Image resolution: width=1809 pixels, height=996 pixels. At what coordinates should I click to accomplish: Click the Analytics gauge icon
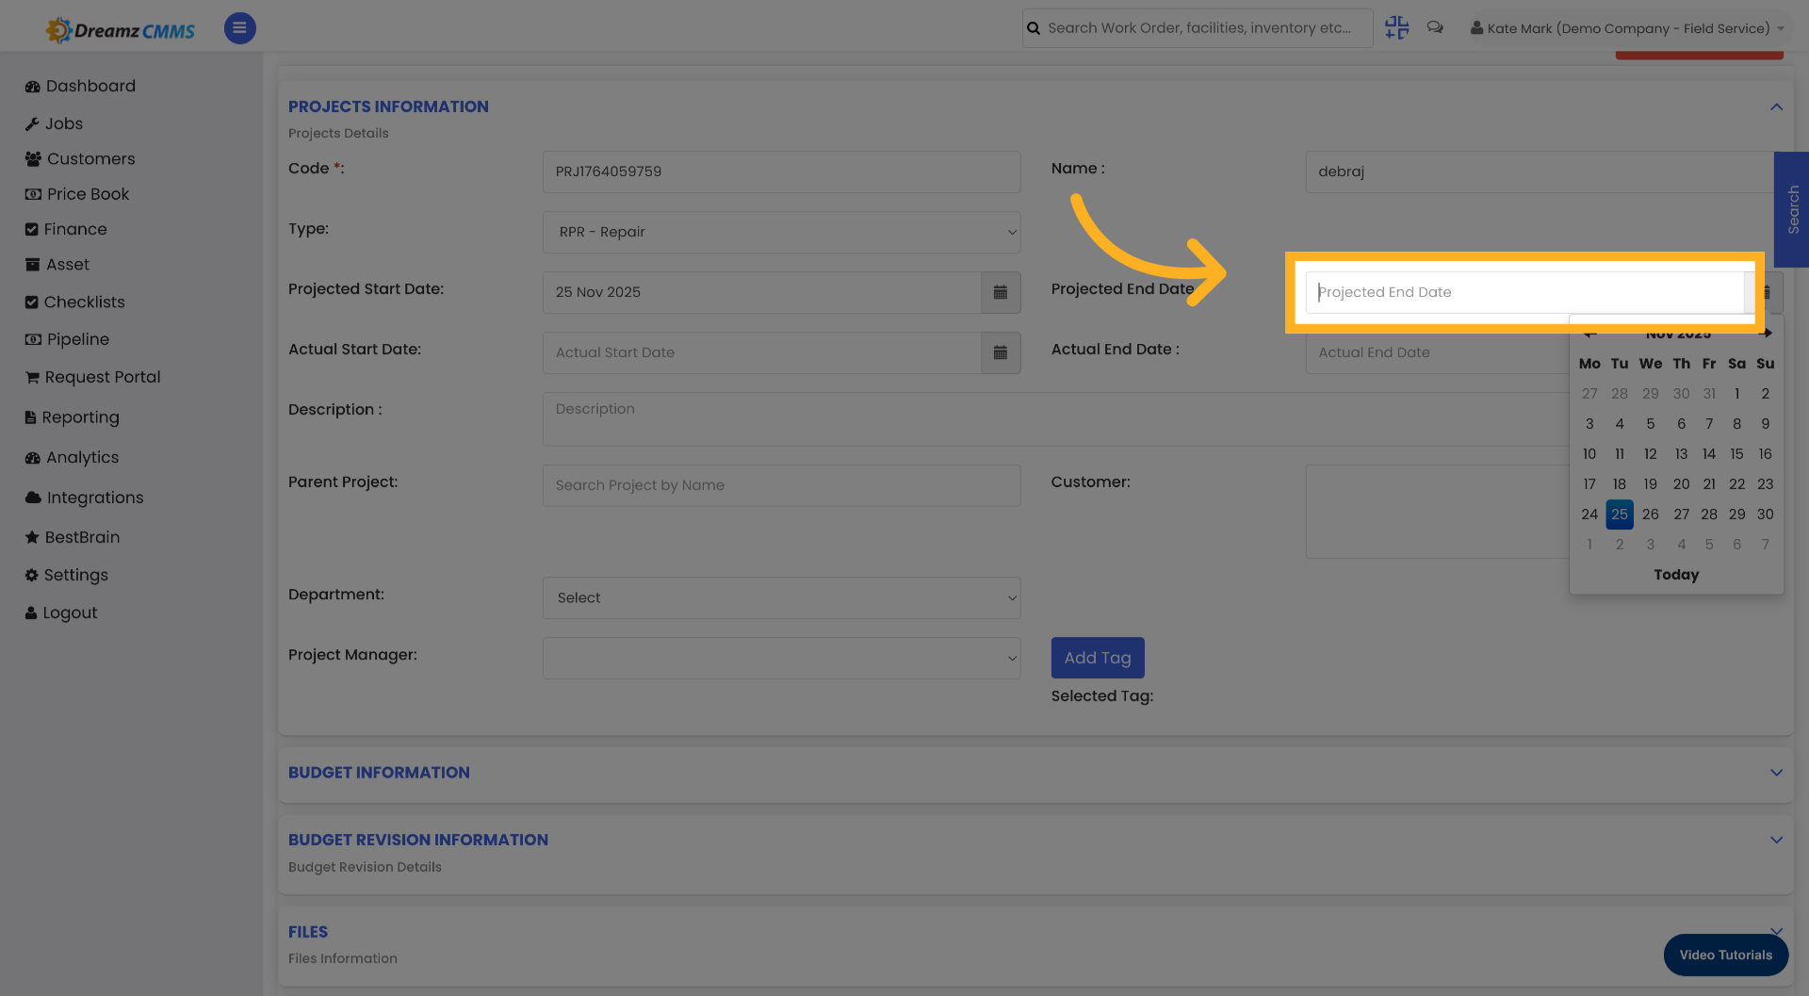pos(33,458)
